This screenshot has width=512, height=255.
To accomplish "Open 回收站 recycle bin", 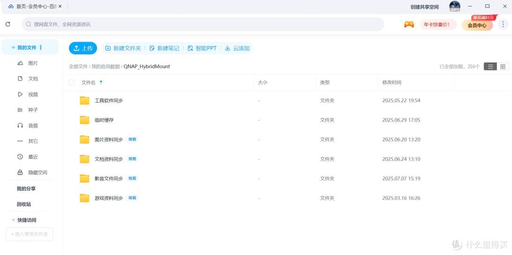I will pyautogui.click(x=24, y=204).
